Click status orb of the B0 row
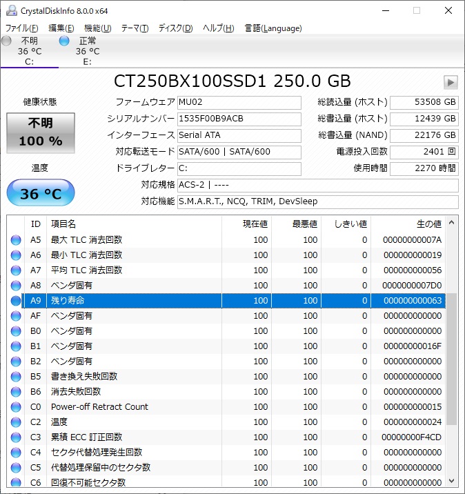The height and width of the screenshot is (494, 465). tap(16, 331)
